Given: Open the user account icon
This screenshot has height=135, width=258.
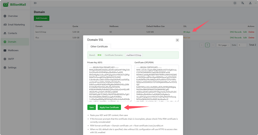Looking at the screenshot, I should click(250, 3).
